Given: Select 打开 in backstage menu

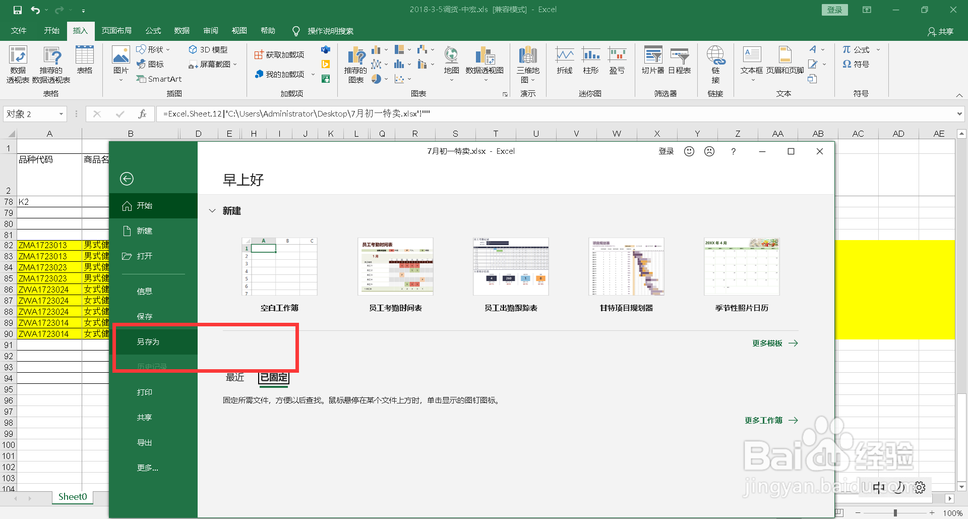Looking at the screenshot, I should click(x=154, y=256).
